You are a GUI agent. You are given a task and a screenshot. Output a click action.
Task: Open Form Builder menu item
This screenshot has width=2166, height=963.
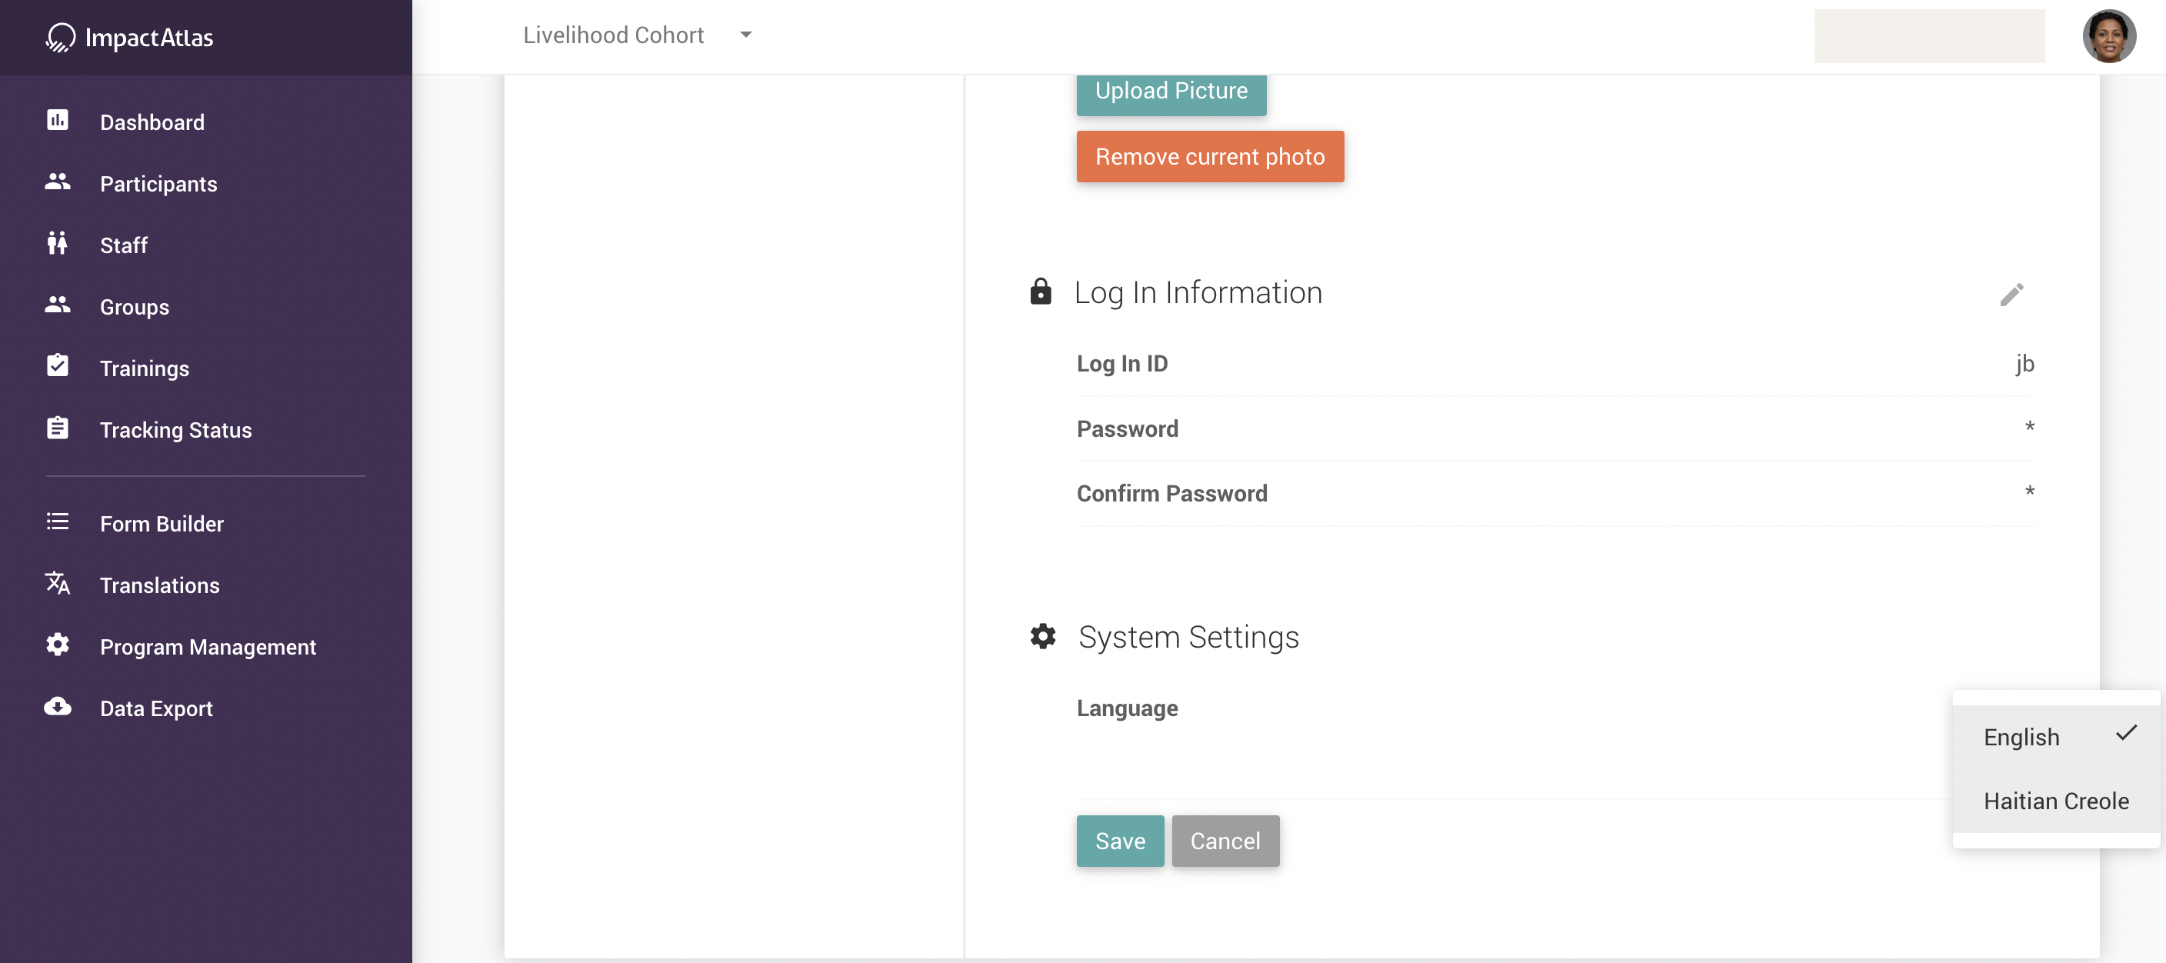point(162,524)
